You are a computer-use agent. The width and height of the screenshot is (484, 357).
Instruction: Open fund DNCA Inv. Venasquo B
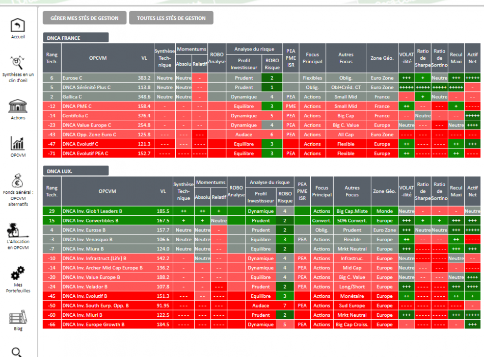point(87,240)
